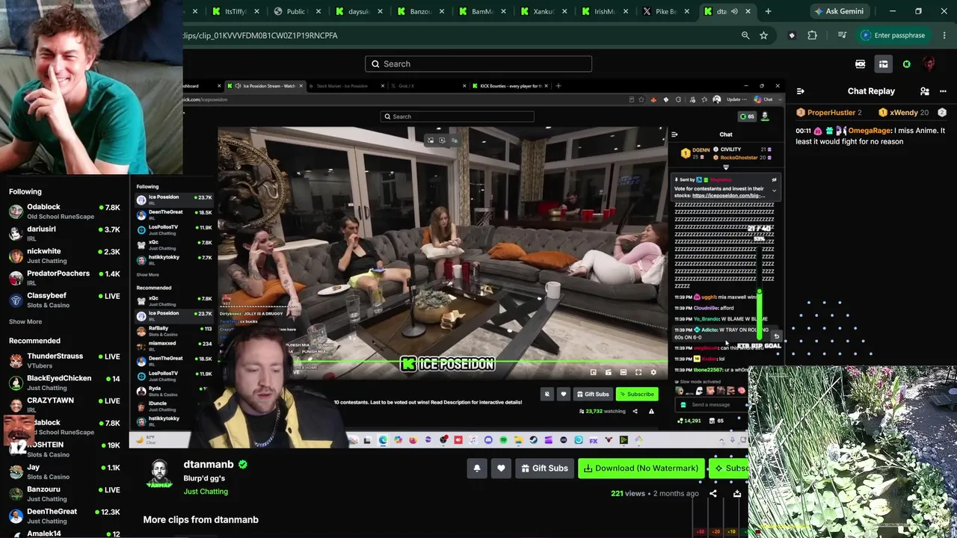The height and width of the screenshot is (538, 957).
Task: Click the Enter passphrase profile button
Action: (x=893, y=35)
